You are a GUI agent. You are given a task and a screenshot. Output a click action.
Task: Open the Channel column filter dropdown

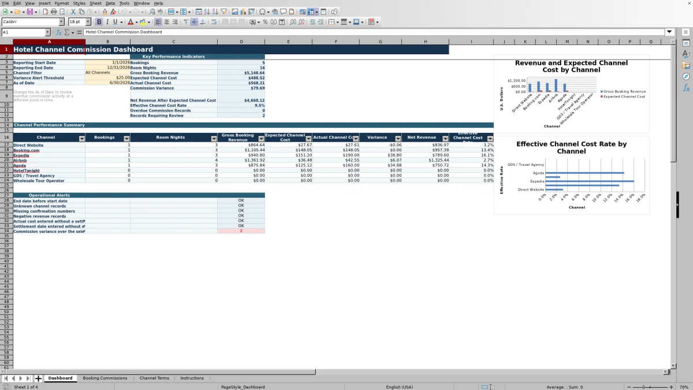click(81, 139)
